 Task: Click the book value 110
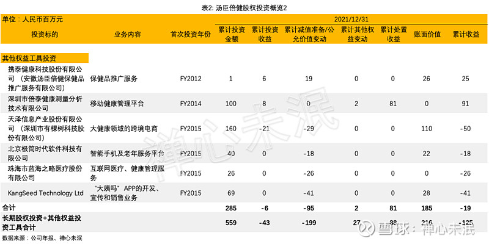(x=426, y=128)
